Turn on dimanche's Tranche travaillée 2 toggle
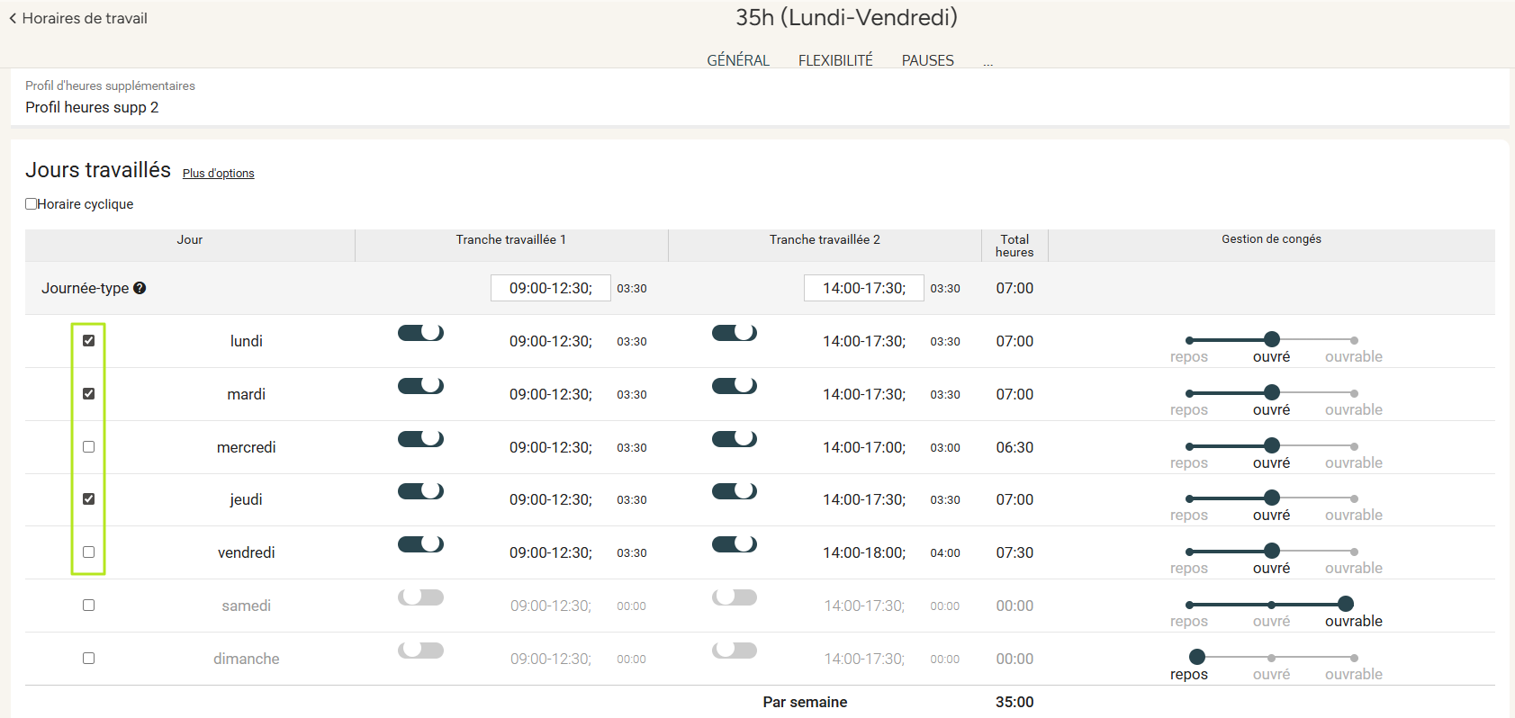This screenshot has height=718, width=1515. point(734,651)
